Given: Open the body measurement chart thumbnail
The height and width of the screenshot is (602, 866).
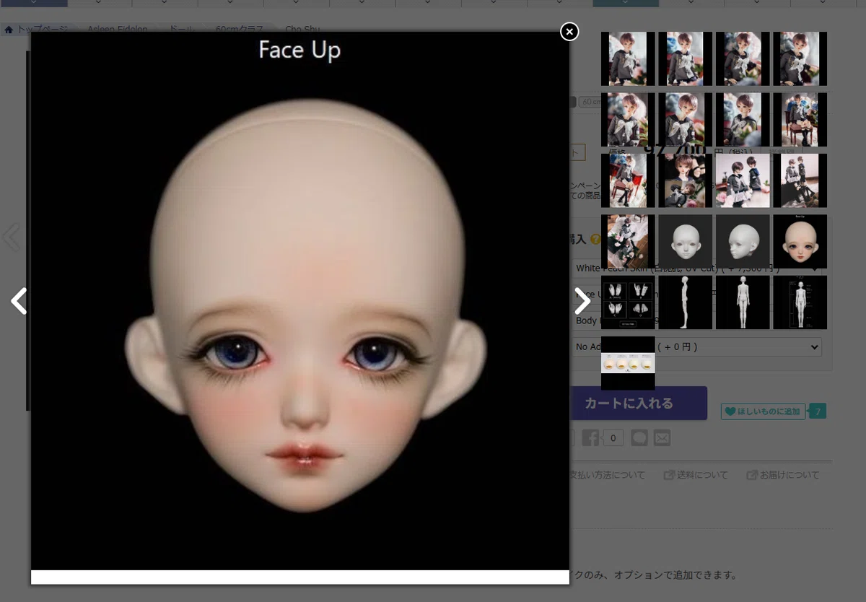Looking at the screenshot, I should [800, 302].
